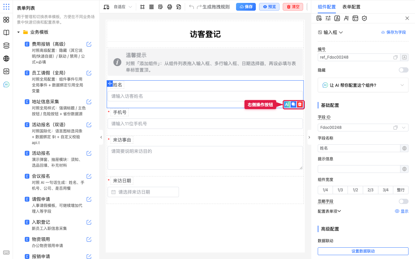Redo the last action
Screen dimensions: 415x259
(x=199, y=7)
